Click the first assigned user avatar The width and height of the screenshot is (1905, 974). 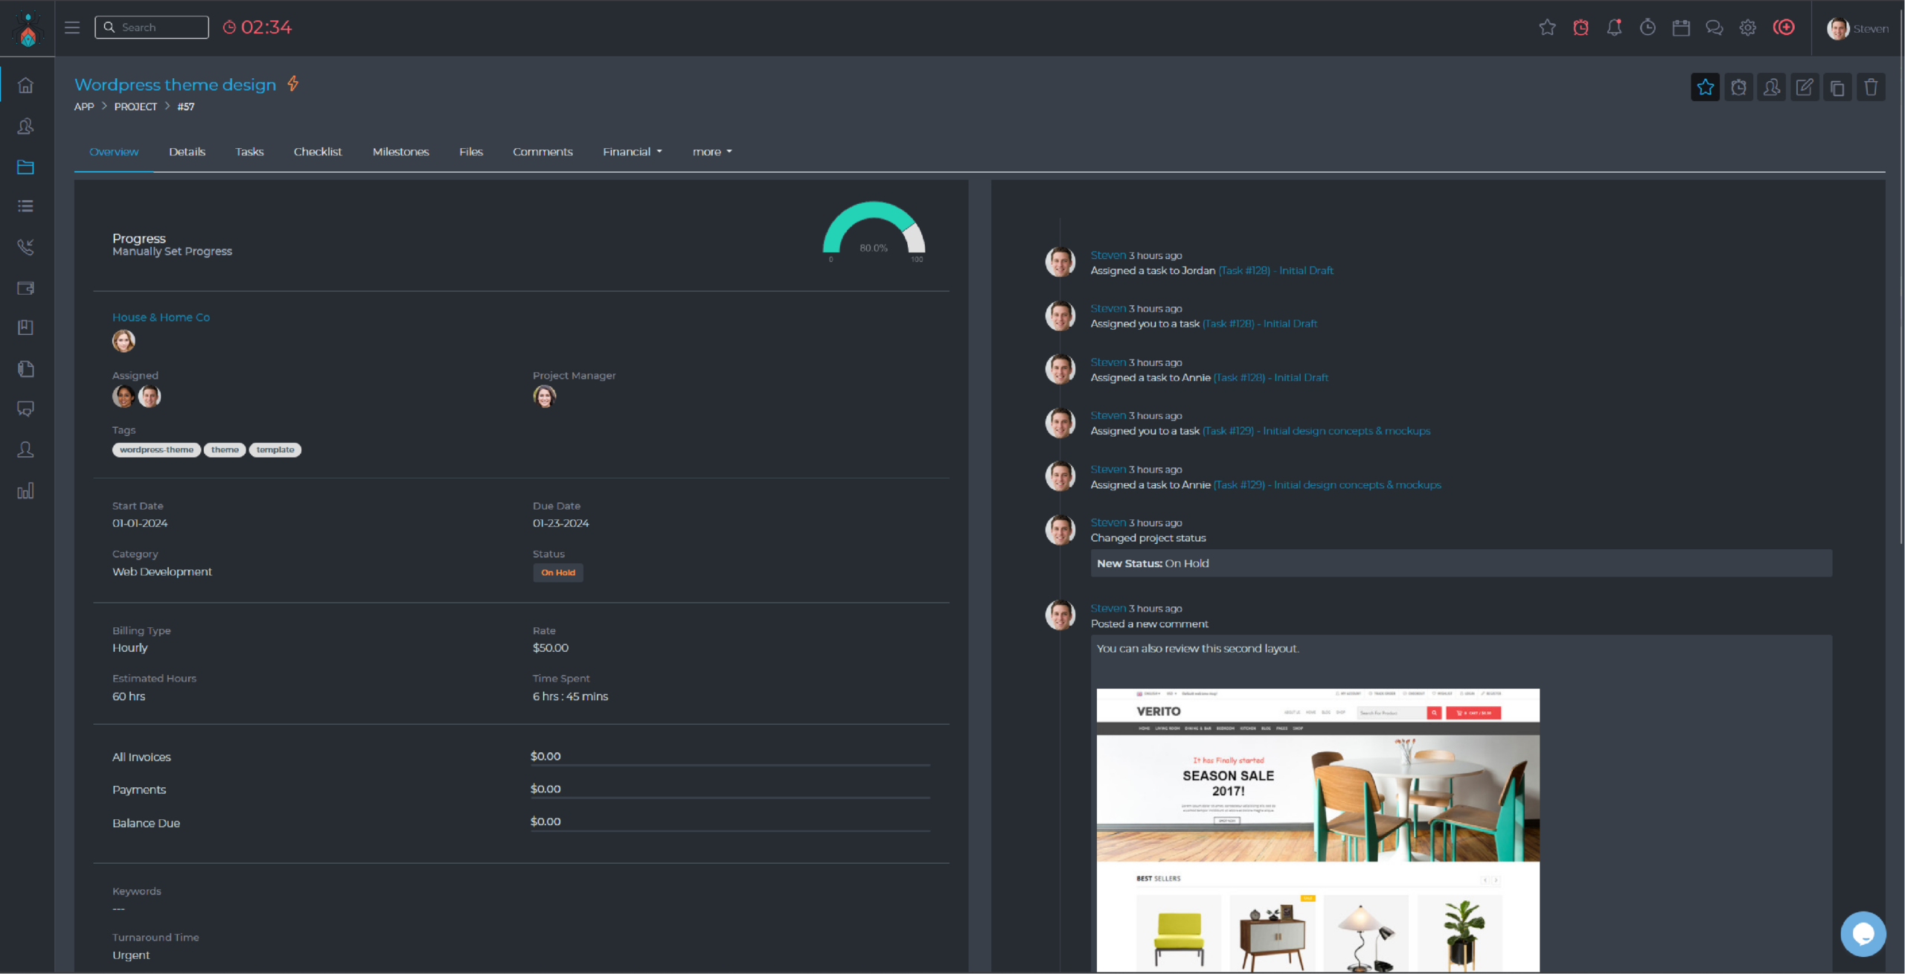point(124,397)
